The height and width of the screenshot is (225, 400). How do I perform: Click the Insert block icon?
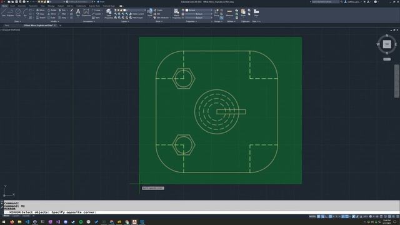[150, 12]
